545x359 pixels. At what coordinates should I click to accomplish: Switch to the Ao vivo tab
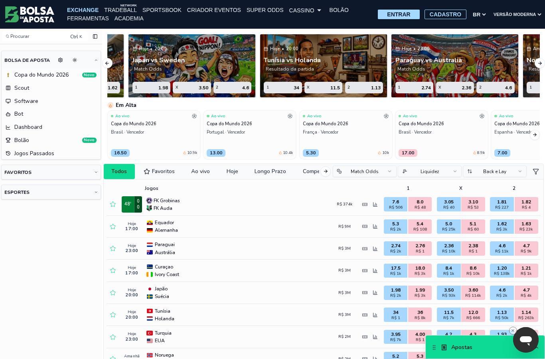point(200,172)
